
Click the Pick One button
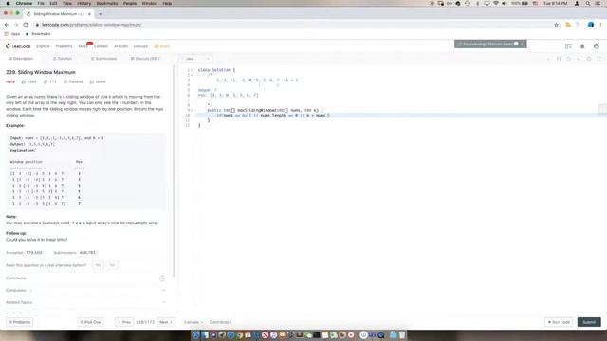[x=90, y=322]
